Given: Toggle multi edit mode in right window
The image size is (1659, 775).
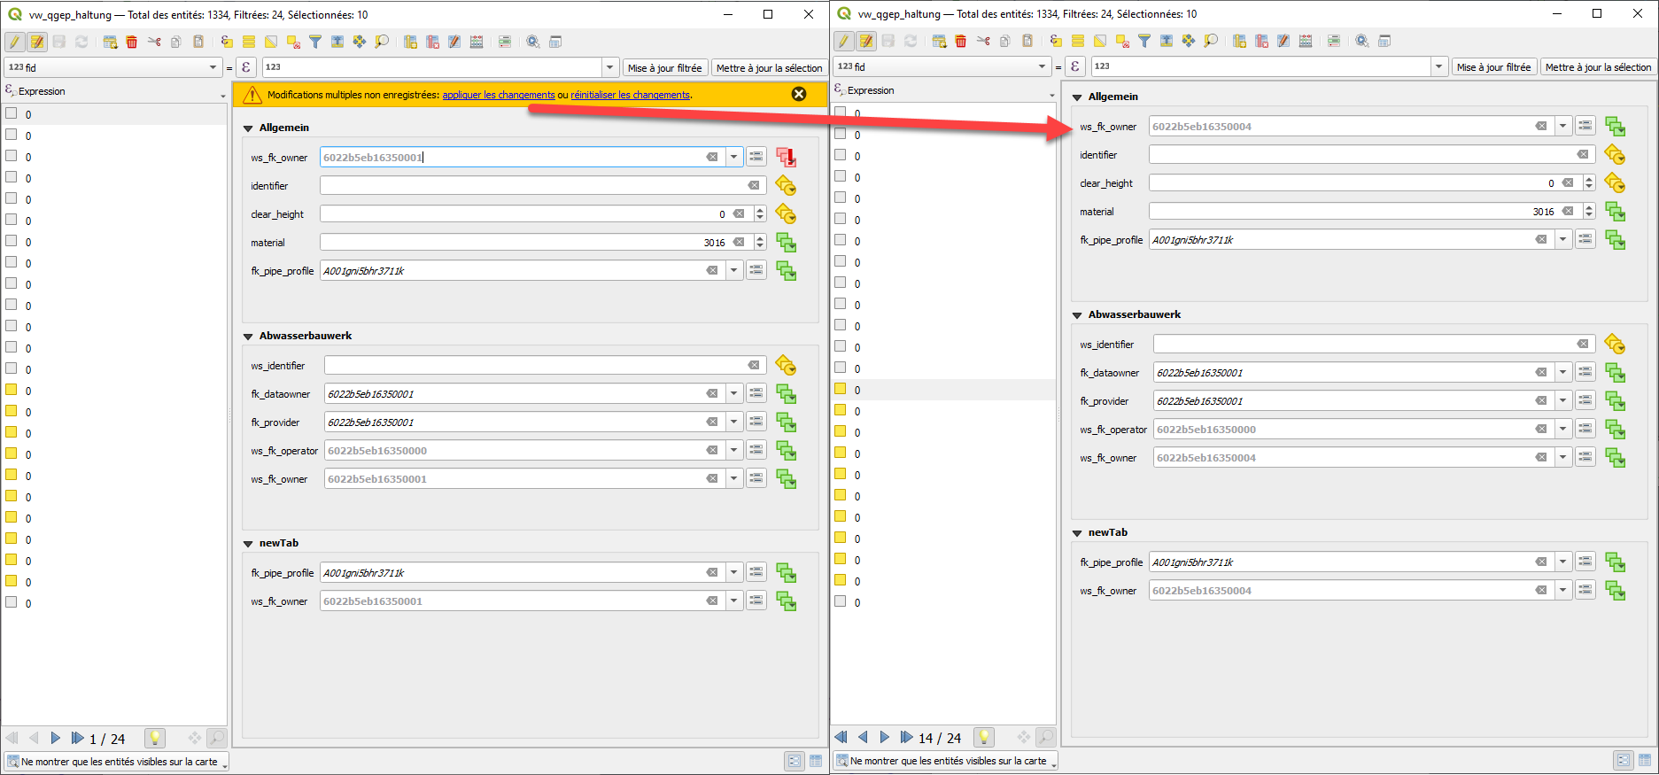Looking at the screenshot, I should pyautogui.click(x=866, y=41).
